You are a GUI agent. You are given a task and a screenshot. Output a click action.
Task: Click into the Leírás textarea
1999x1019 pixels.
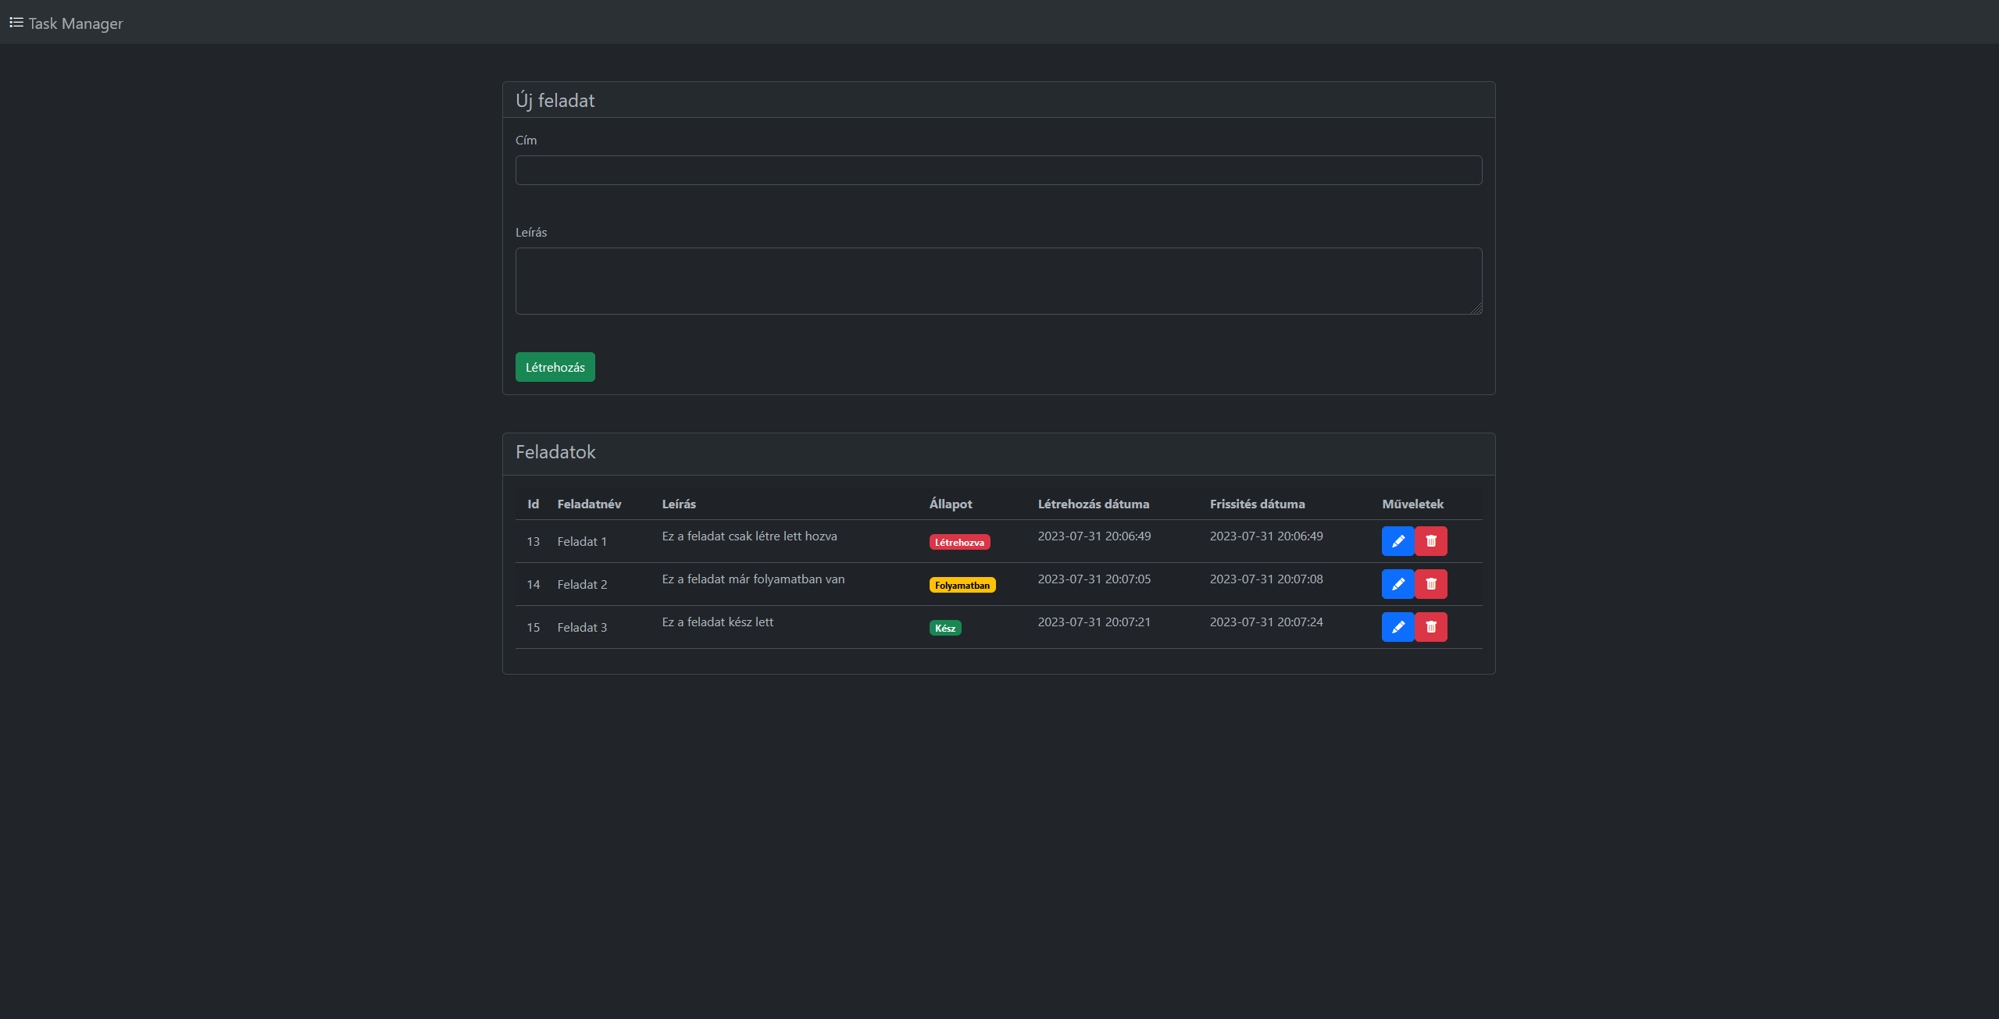tap(998, 281)
